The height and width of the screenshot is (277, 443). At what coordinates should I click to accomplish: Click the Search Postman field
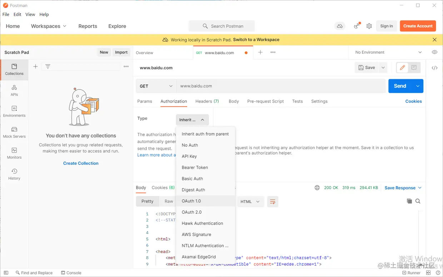coord(222,26)
